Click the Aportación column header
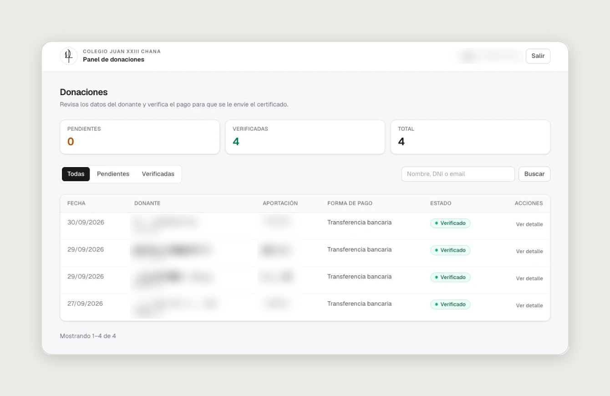The height and width of the screenshot is (396, 610). pyautogui.click(x=280, y=203)
